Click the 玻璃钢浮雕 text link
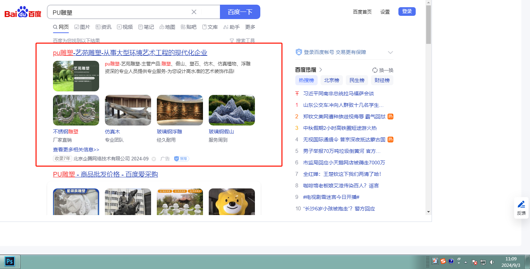 tap(169, 132)
